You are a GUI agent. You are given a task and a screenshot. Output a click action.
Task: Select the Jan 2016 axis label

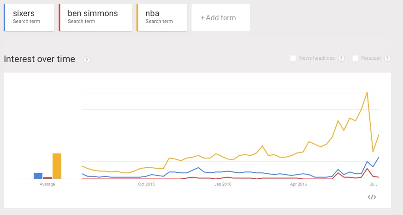tap(223, 184)
